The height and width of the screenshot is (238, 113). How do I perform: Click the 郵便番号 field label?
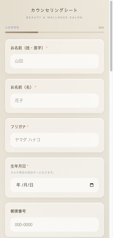(18, 211)
